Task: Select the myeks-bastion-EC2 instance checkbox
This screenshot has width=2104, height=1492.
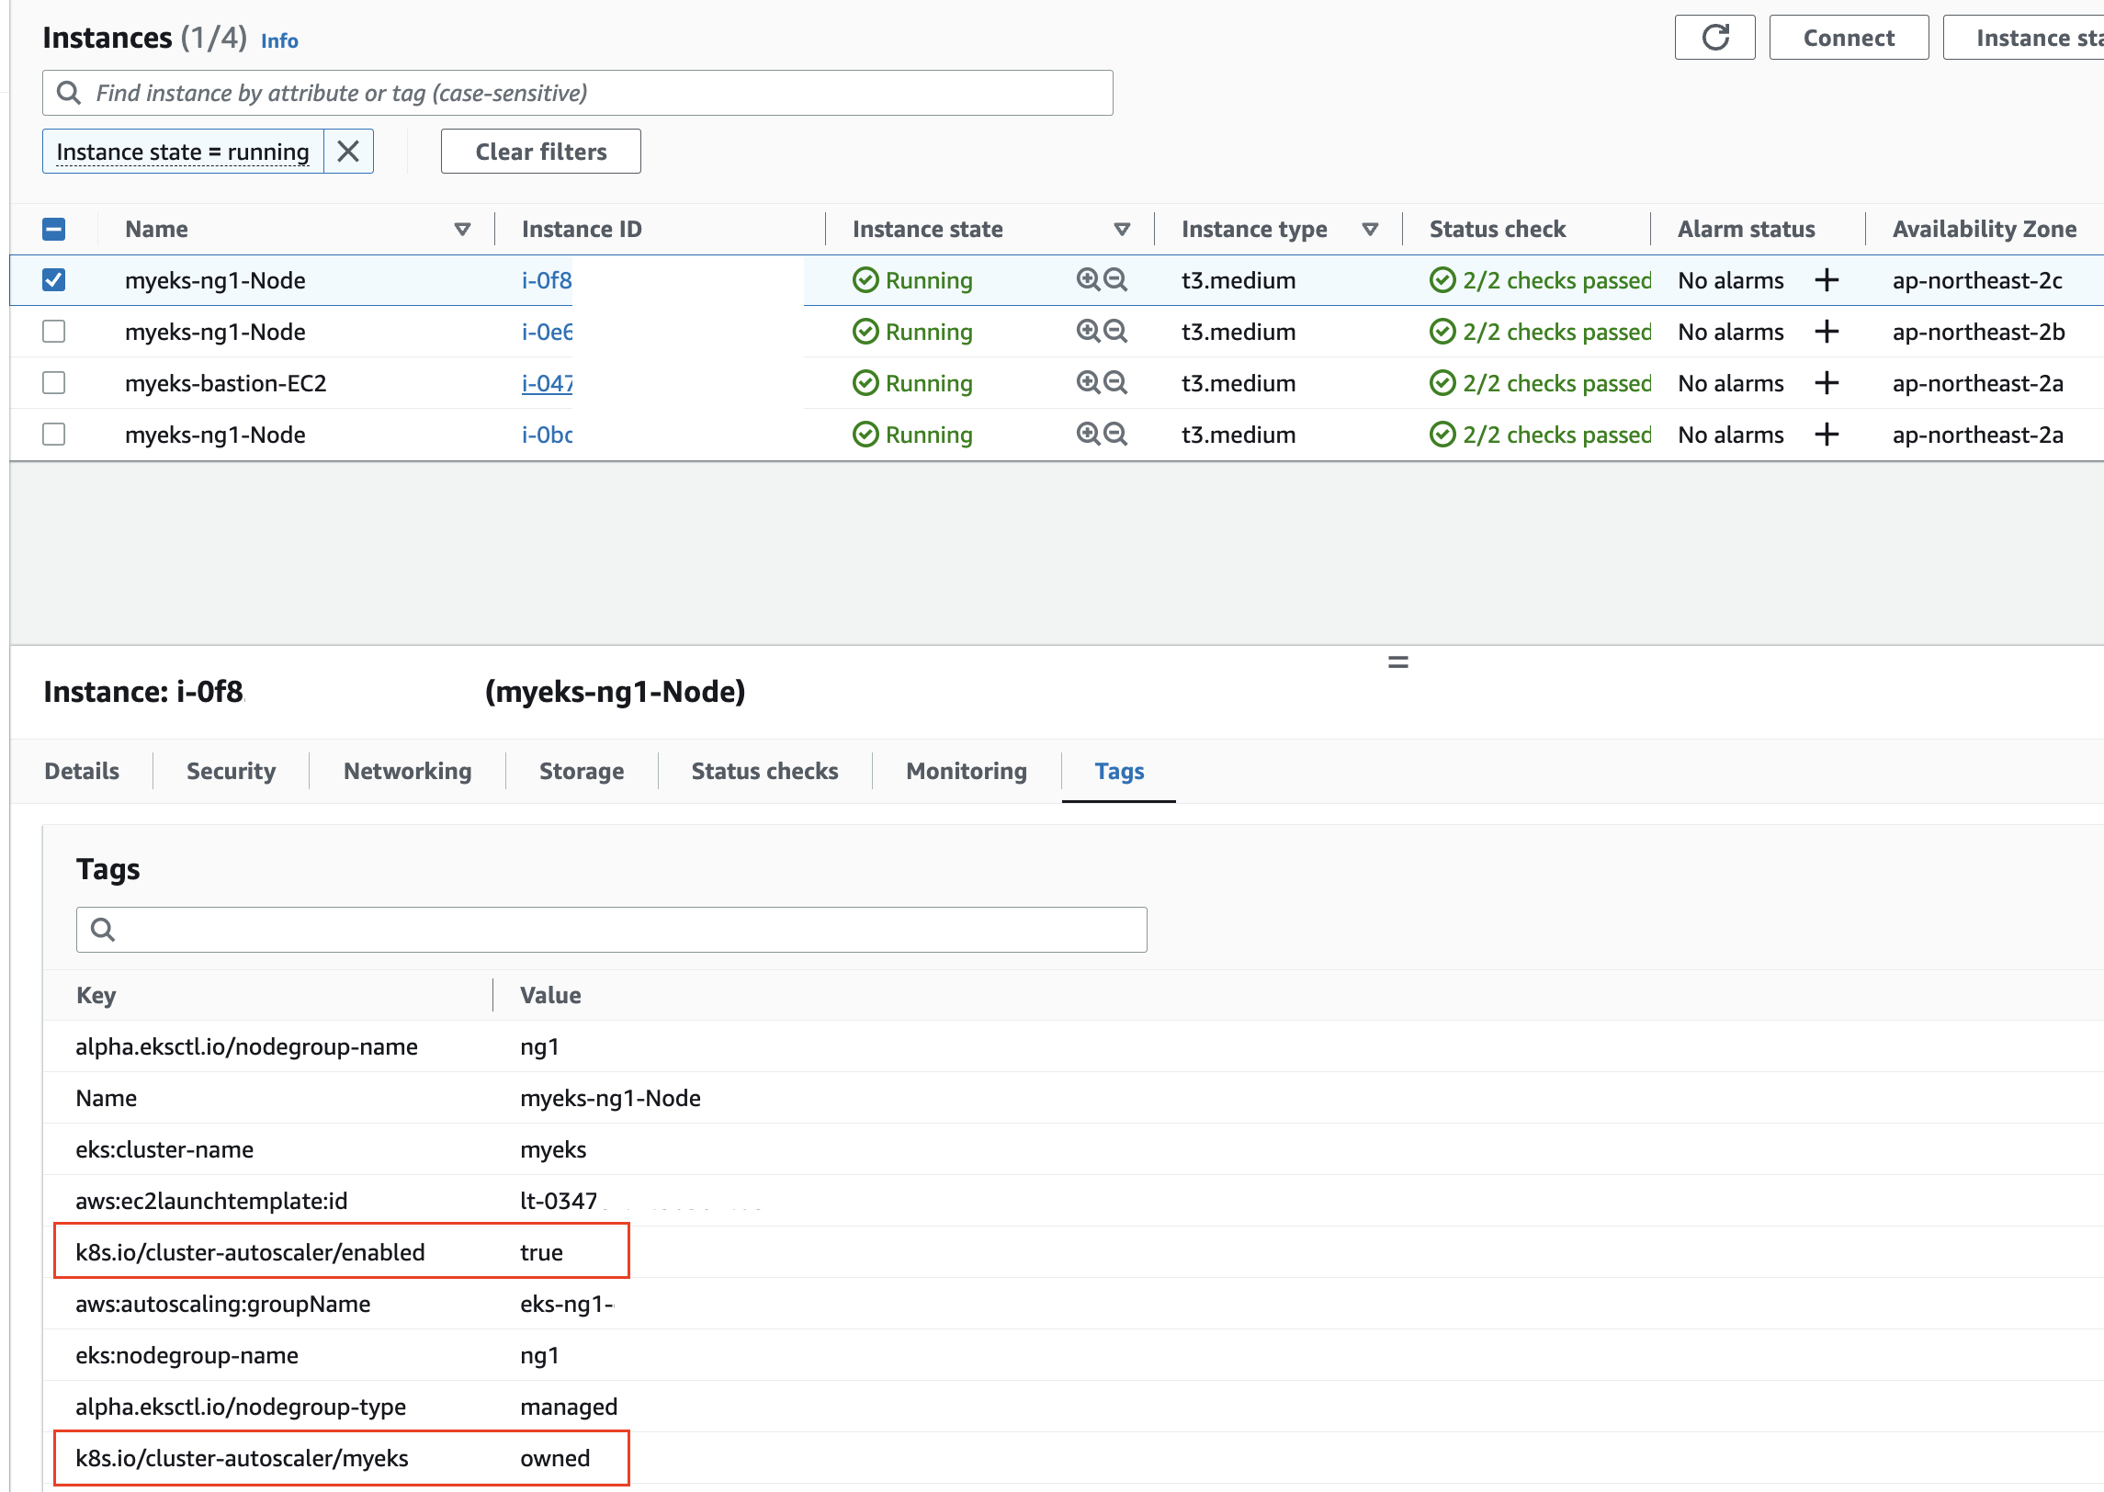Action: tap(54, 383)
